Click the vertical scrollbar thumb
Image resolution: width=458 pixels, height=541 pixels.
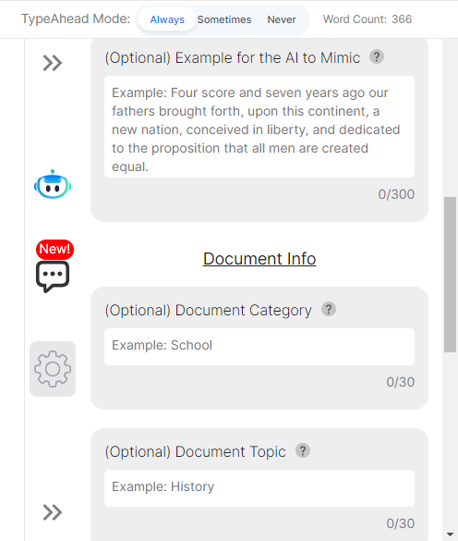click(x=450, y=275)
